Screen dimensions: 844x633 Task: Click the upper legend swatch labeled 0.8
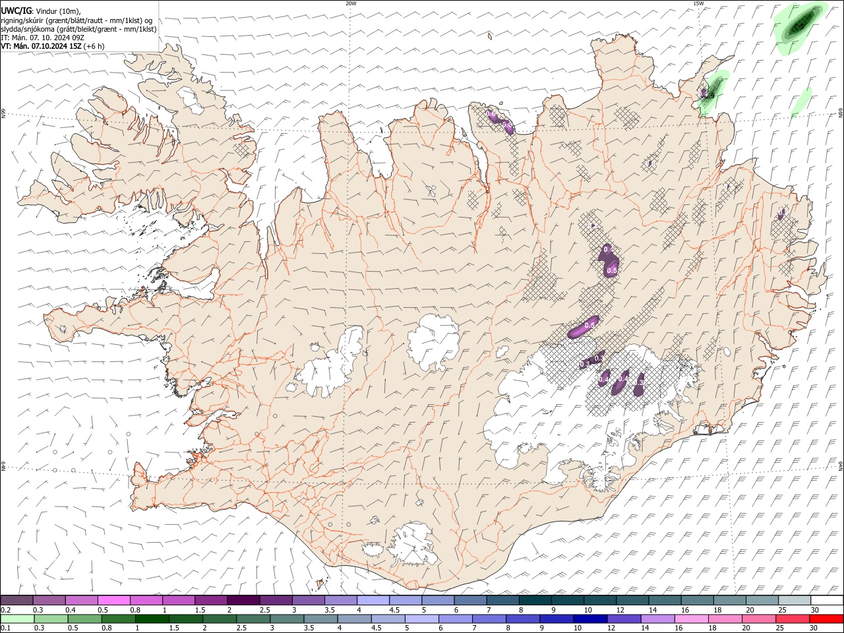pyautogui.click(x=146, y=600)
